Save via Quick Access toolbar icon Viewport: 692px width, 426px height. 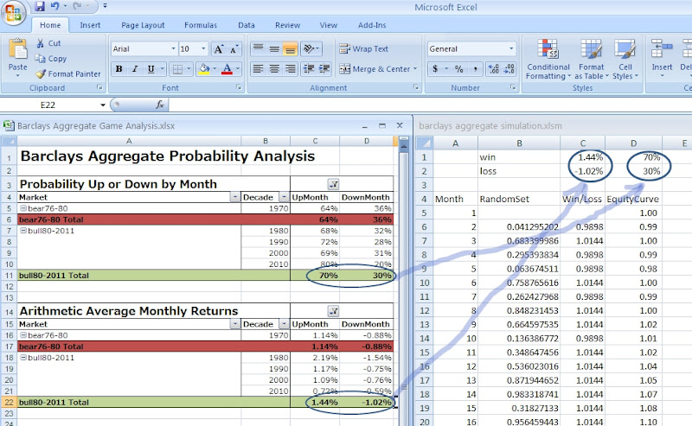pos(40,6)
